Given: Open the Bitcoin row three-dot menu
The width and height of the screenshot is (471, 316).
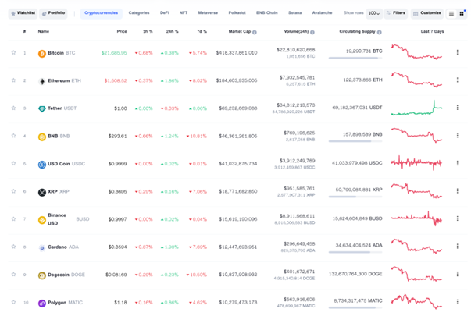Looking at the screenshot, I should [457, 52].
